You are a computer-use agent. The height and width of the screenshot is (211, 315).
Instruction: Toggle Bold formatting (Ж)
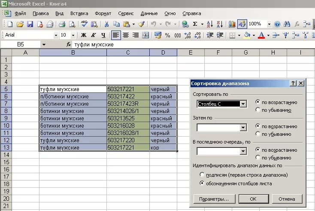pos(84,35)
